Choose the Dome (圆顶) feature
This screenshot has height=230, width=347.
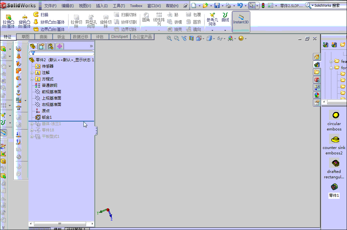tap(194, 22)
